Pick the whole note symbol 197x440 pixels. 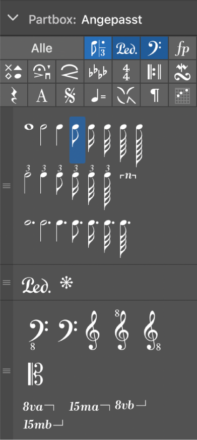click(29, 127)
